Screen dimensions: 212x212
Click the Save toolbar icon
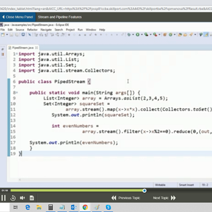point(11,35)
